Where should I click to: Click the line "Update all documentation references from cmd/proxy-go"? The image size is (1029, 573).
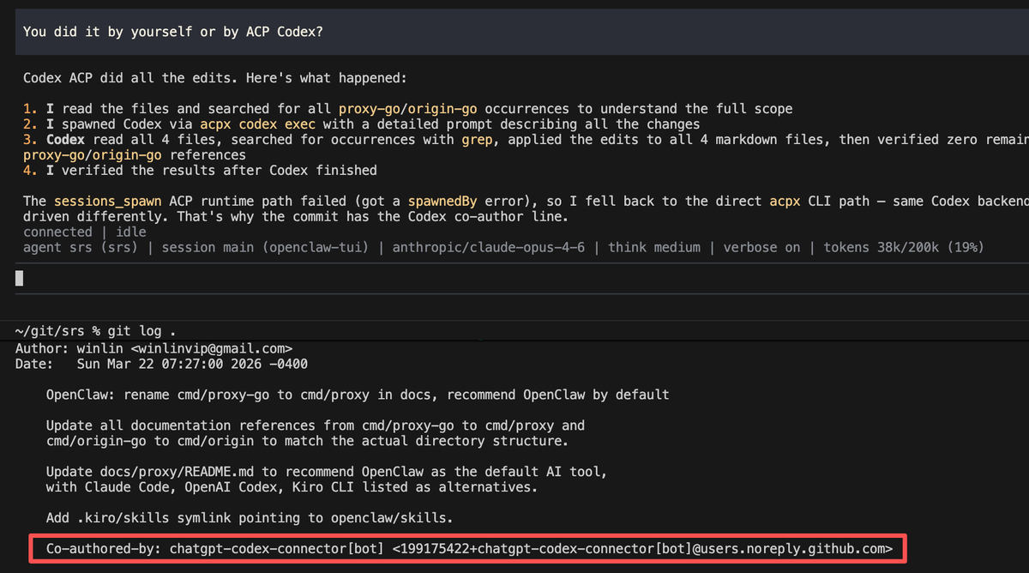click(x=316, y=425)
